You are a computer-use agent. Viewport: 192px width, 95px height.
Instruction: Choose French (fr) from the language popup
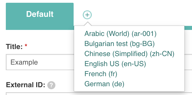pyautogui.click(x=101, y=74)
